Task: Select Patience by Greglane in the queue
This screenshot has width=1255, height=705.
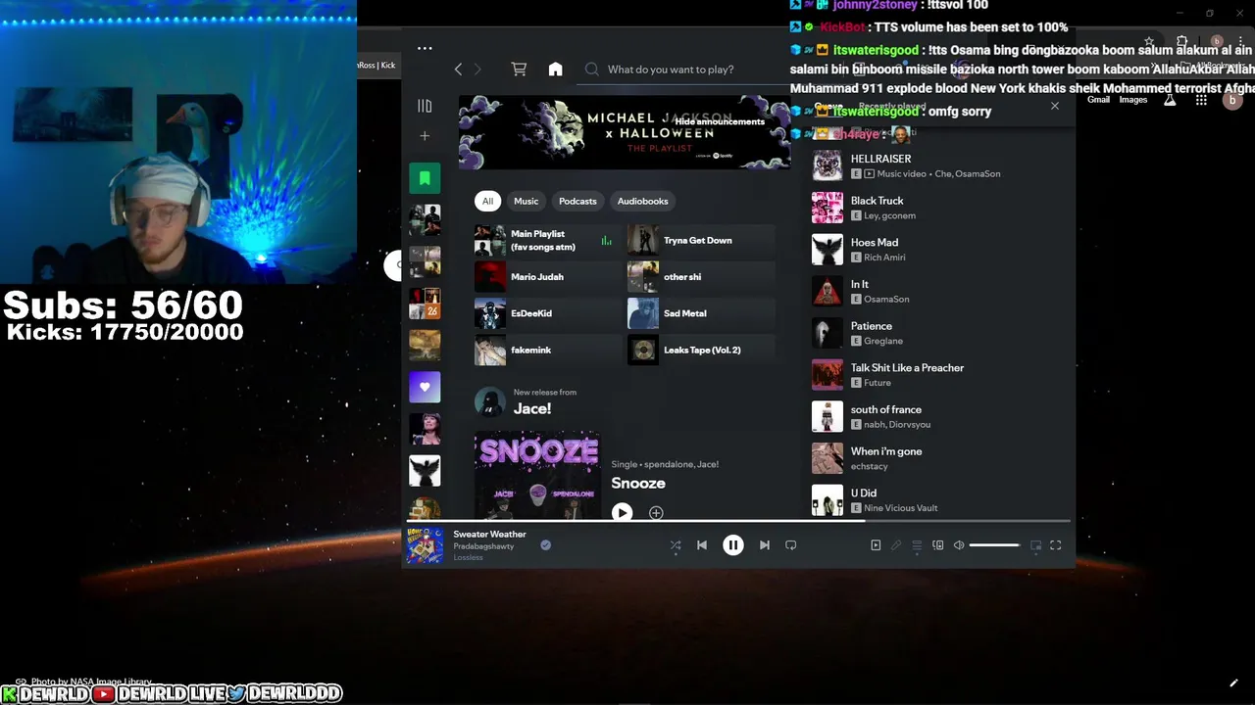Action: pyautogui.click(x=936, y=333)
